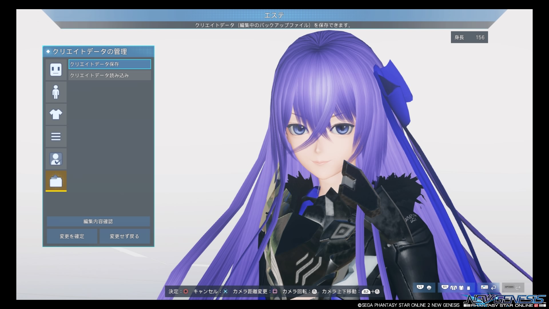The image size is (549, 309).
Task: Open the three-line list category icon
Action: (56, 136)
